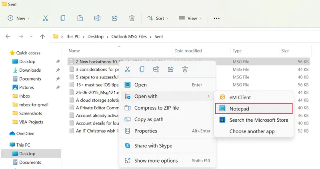Choose Share with Skype
Screen dimensions: 320x169
pyautogui.click(x=167, y=146)
